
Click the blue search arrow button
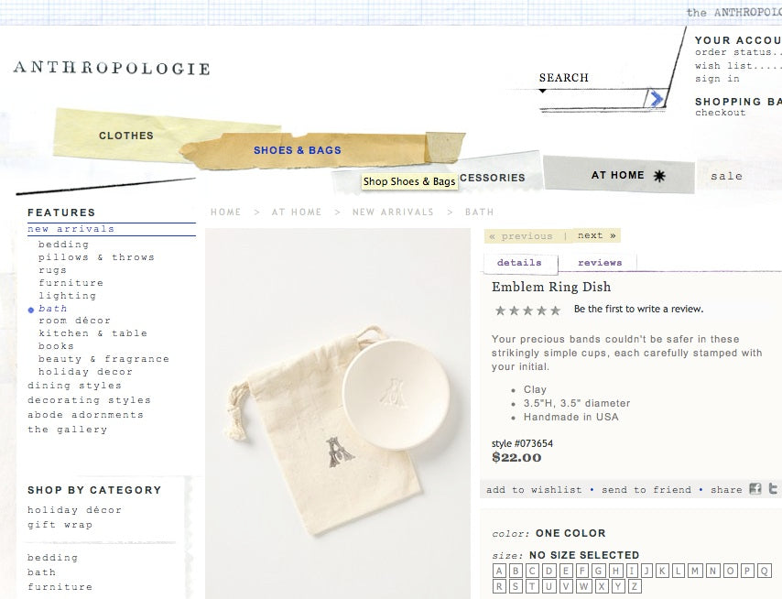pos(656,98)
